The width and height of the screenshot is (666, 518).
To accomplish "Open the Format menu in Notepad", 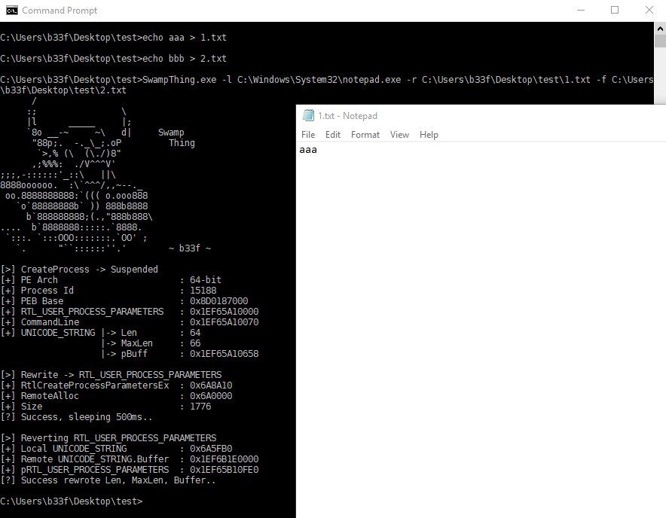I will [x=365, y=135].
